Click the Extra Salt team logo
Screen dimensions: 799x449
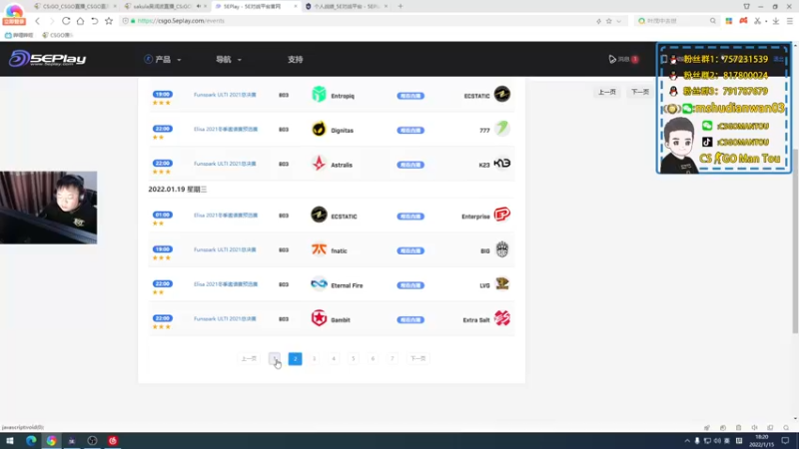tap(502, 318)
